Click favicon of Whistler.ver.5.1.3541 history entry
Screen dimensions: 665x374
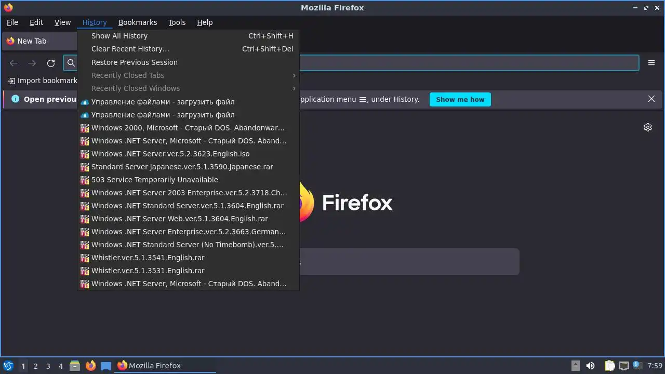[x=85, y=258]
